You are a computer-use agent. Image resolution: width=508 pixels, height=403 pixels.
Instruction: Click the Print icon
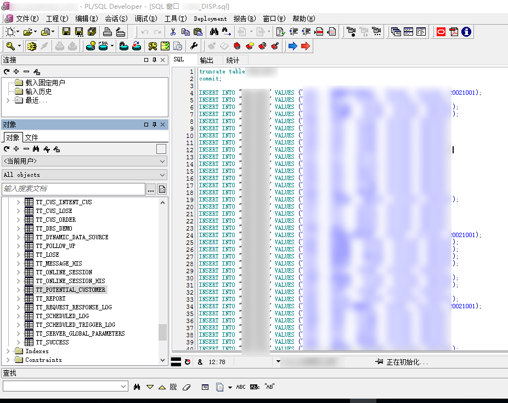click(x=107, y=32)
